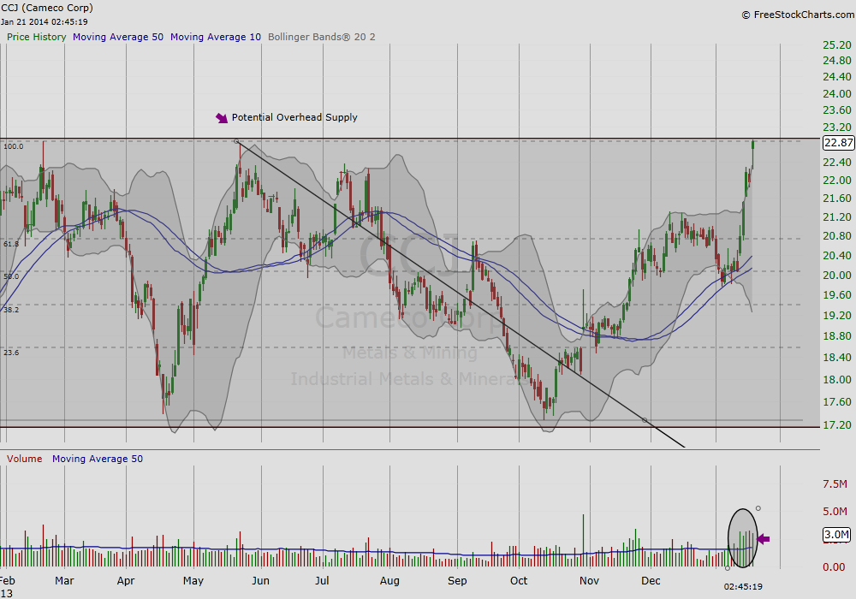This screenshot has width=856, height=599.
Task: Select the 23.6 Fibonacci level label
Action: 11,353
